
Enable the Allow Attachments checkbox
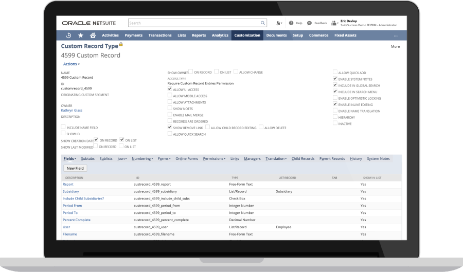tap(170, 102)
